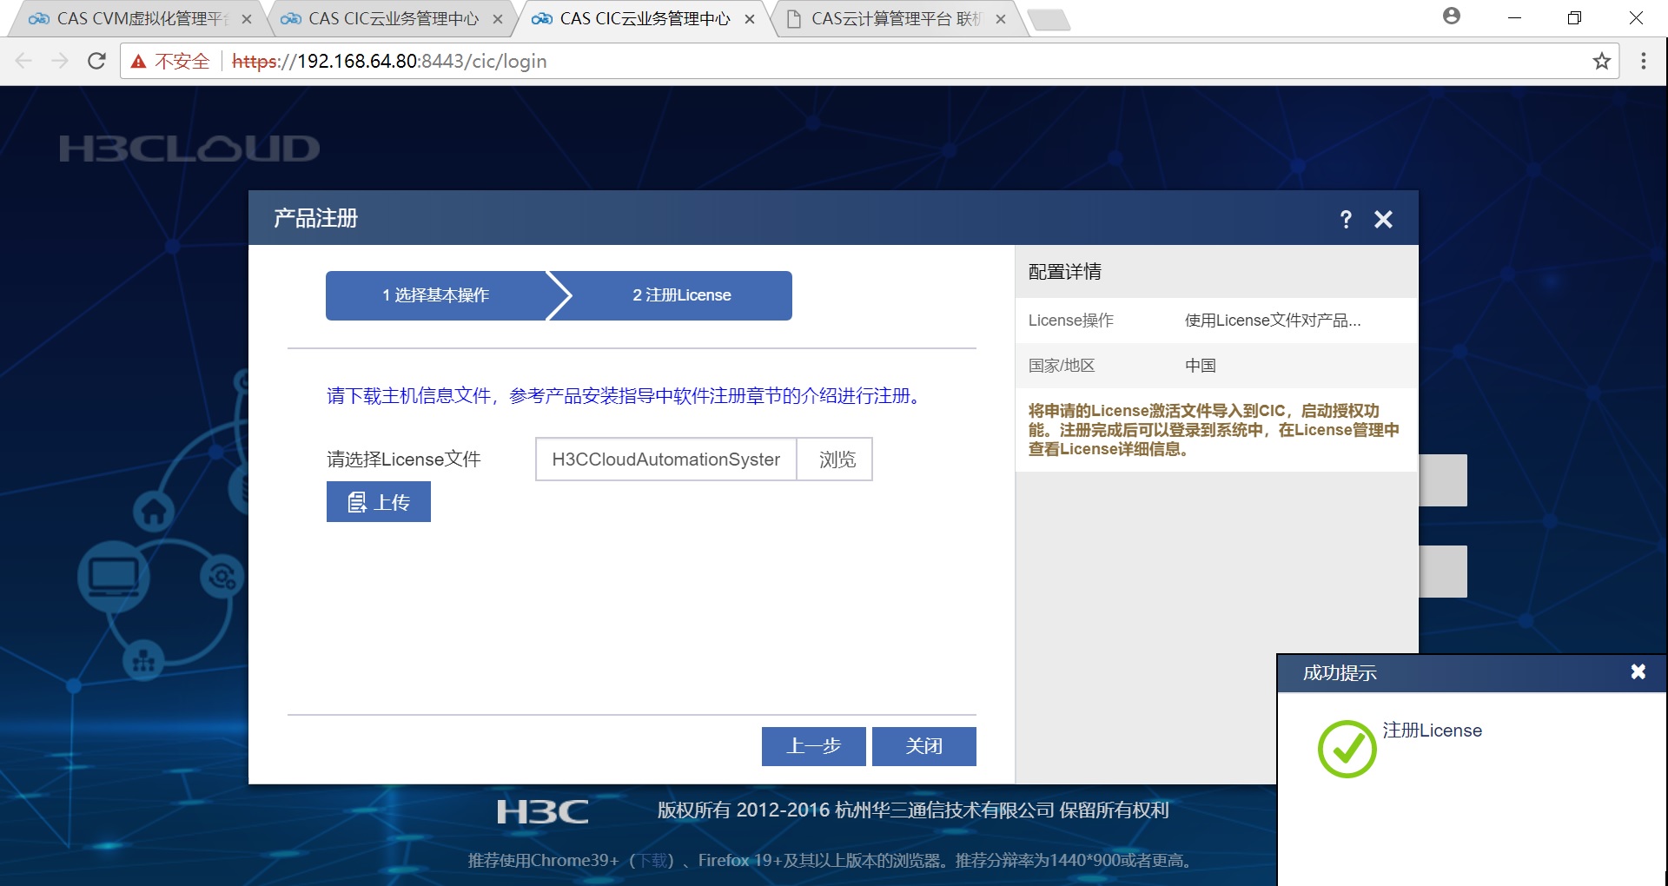This screenshot has width=1668, height=886.
Task: Click the 关闭 button in the dialog
Action: (x=923, y=746)
